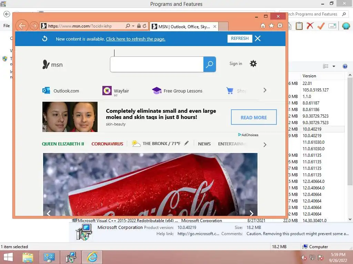Open the IE Tools gear icon

tap(280, 25)
